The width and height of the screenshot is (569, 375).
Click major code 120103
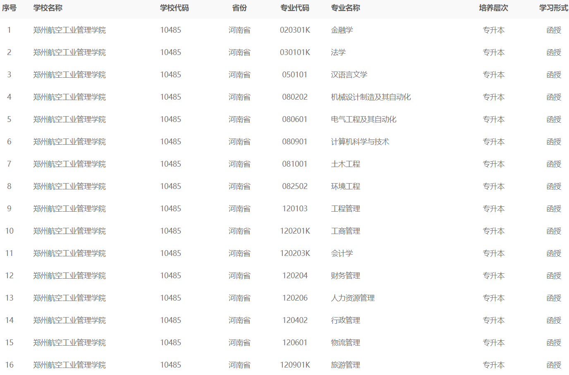pos(295,209)
